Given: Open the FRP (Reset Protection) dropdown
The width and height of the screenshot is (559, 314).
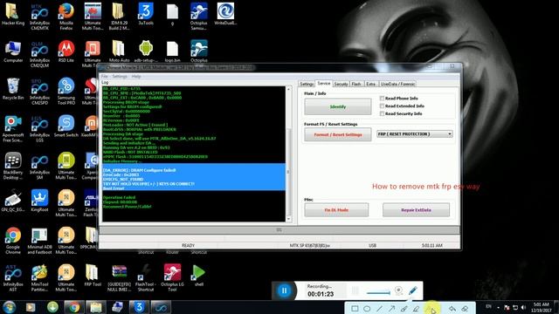Looking at the screenshot, I should pos(415,133).
